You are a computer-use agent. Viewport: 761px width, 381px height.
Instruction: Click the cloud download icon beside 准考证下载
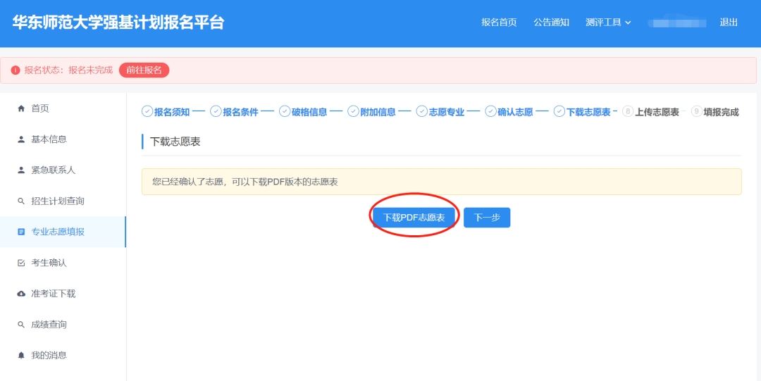(x=21, y=294)
